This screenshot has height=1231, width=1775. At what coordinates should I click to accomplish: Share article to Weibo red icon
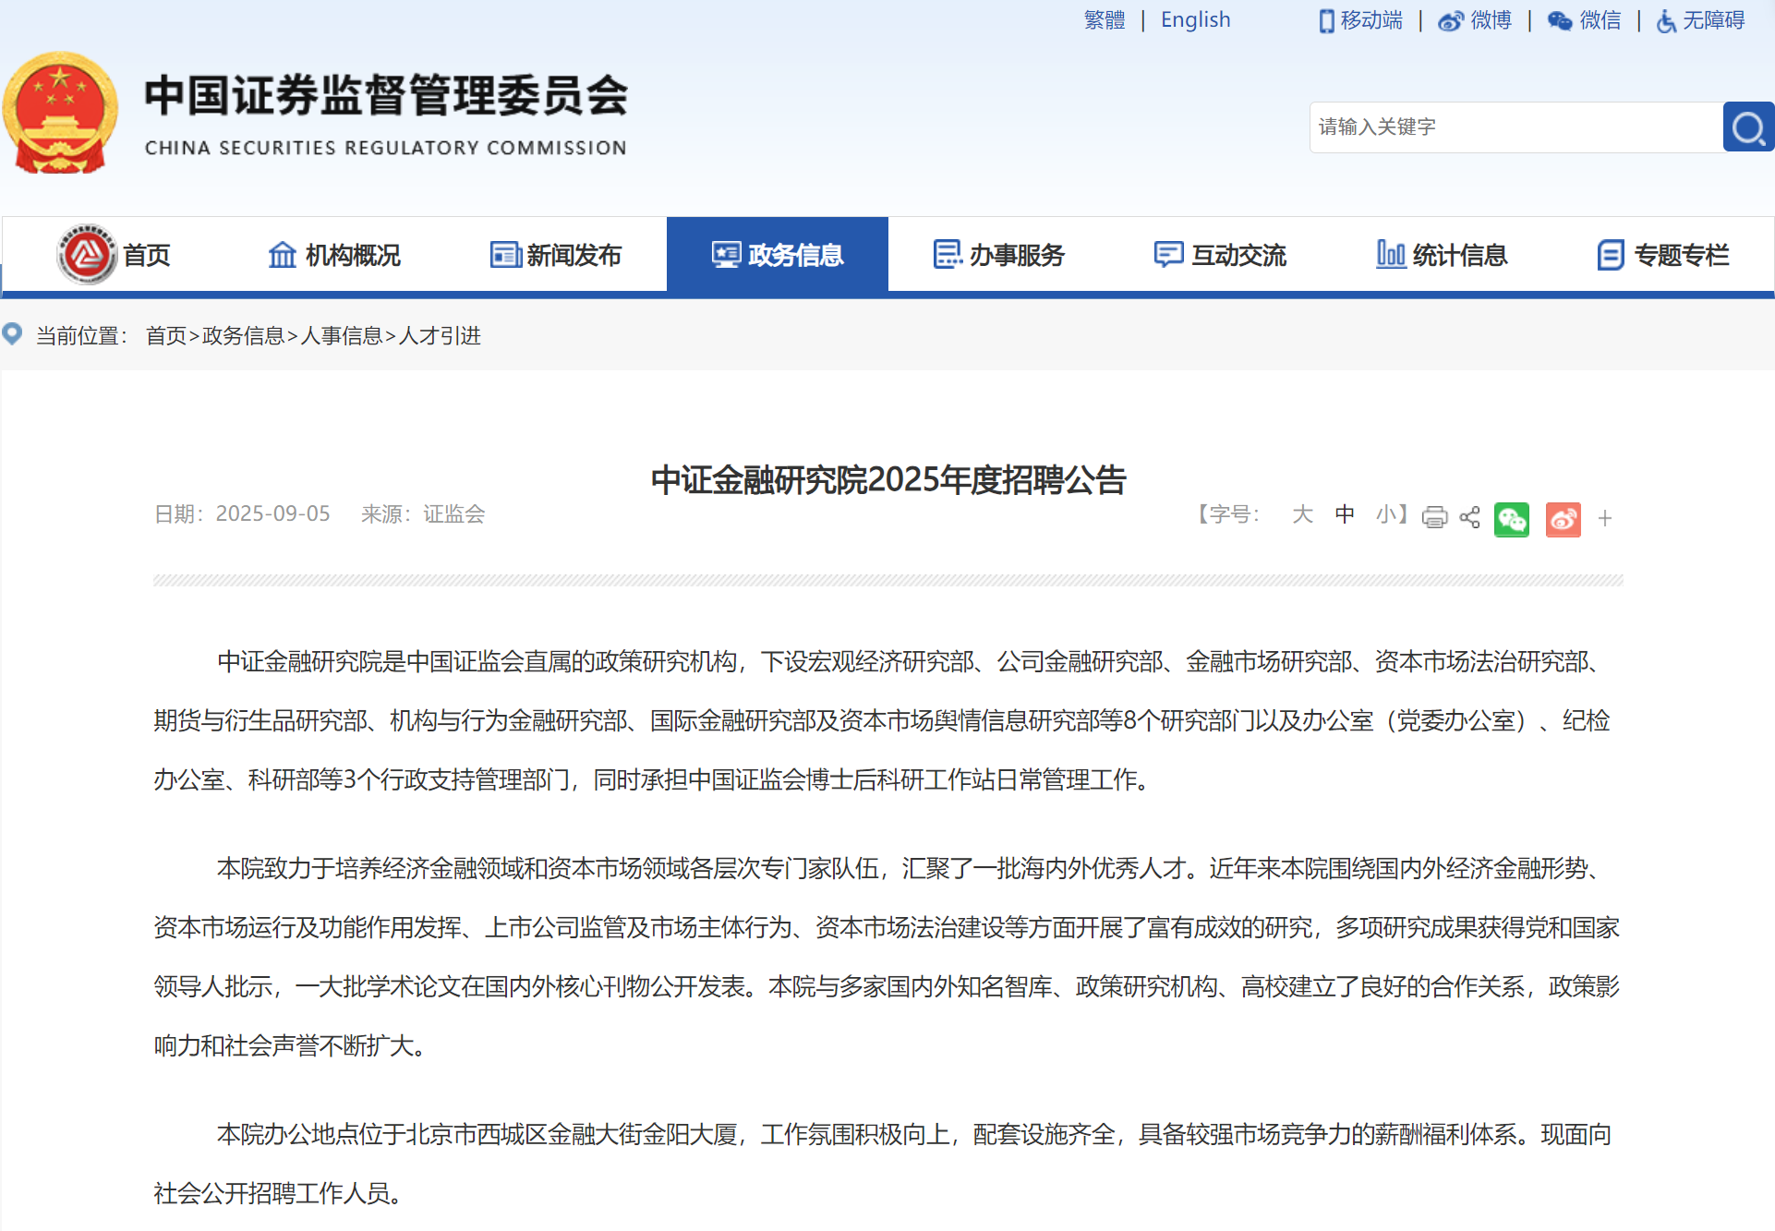click(x=1563, y=519)
